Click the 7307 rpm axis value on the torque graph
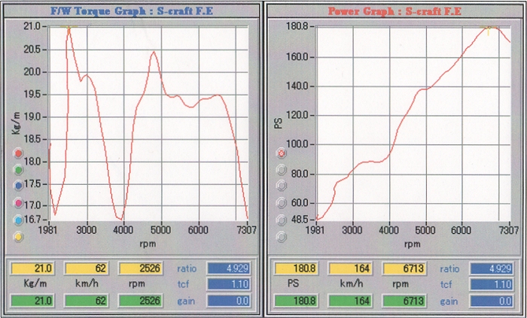Image resolution: width=527 pixels, height=318 pixels. 245,230
